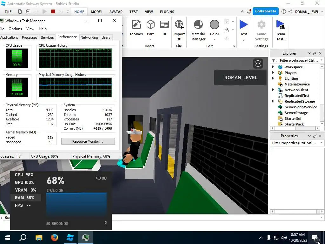The width and height of the screenshot is (325, 244).
Task: Select the GPU row in performance overlay
Action: point(25,182)
